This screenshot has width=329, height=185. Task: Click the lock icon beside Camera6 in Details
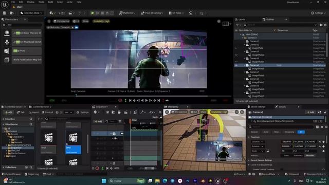(325, 113)
